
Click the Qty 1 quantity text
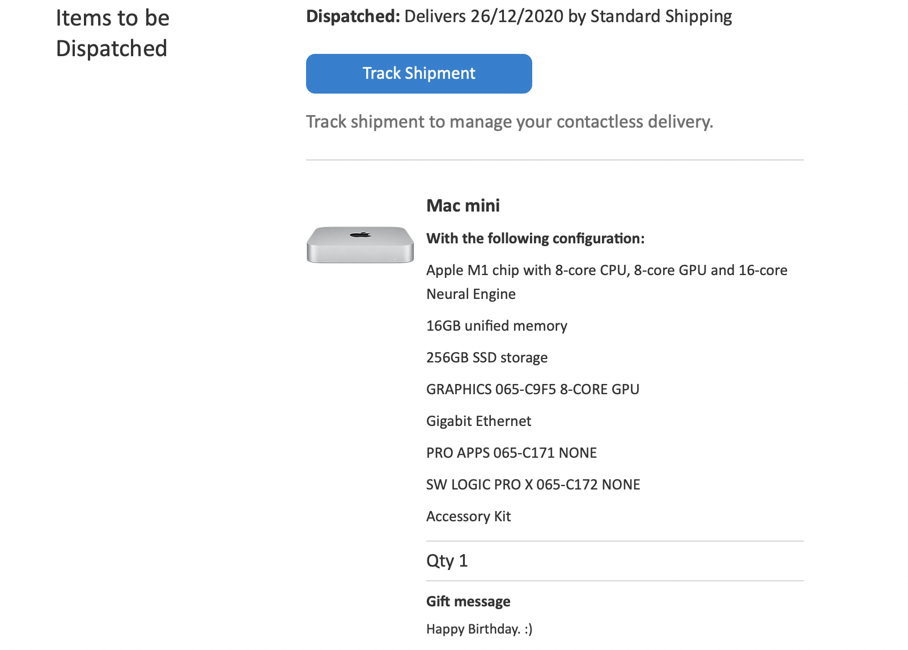pyautogui.click(x=447, y=561)
